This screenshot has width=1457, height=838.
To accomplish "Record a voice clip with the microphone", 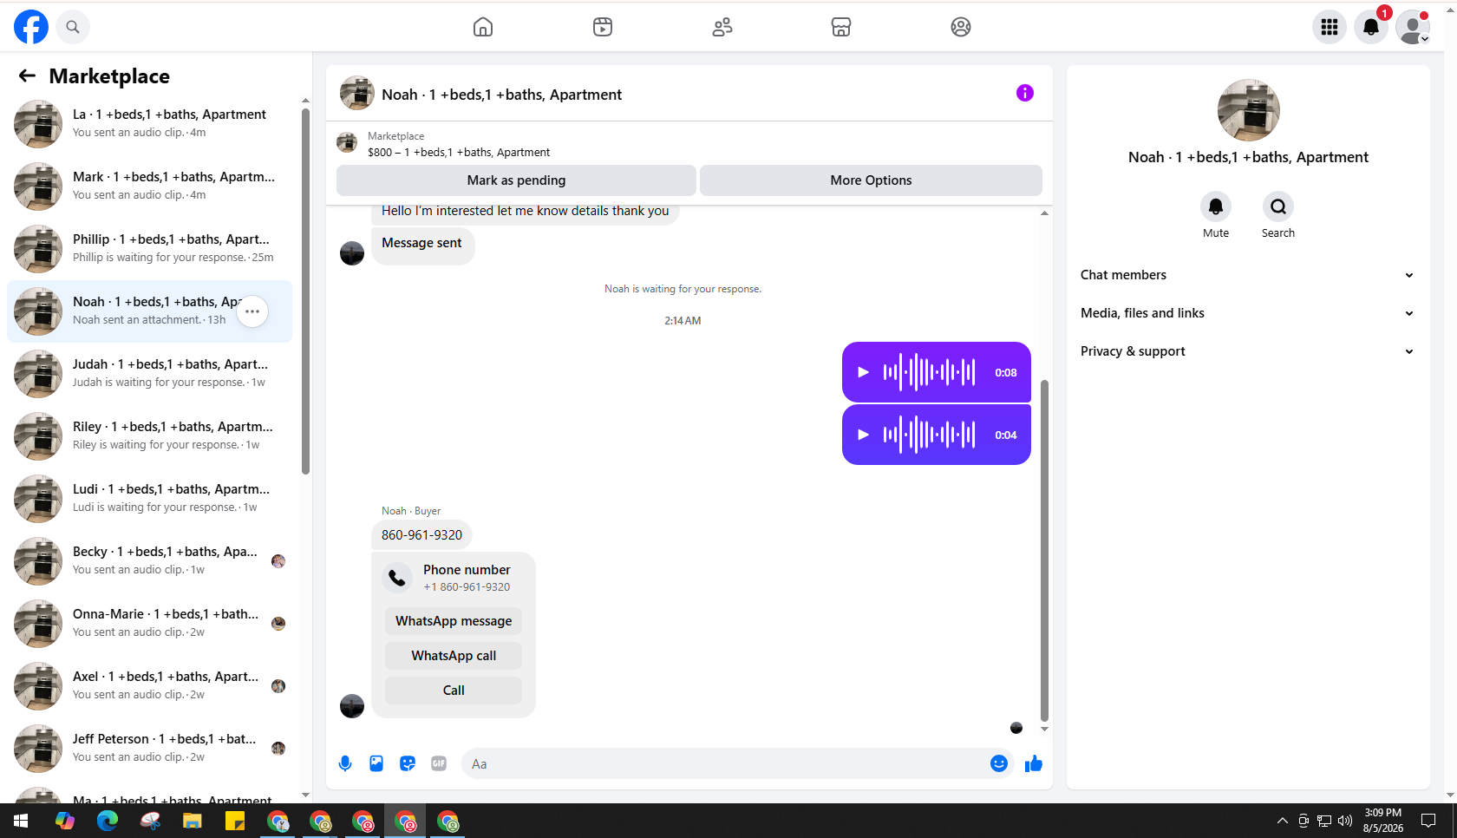I will coord(345,763).
